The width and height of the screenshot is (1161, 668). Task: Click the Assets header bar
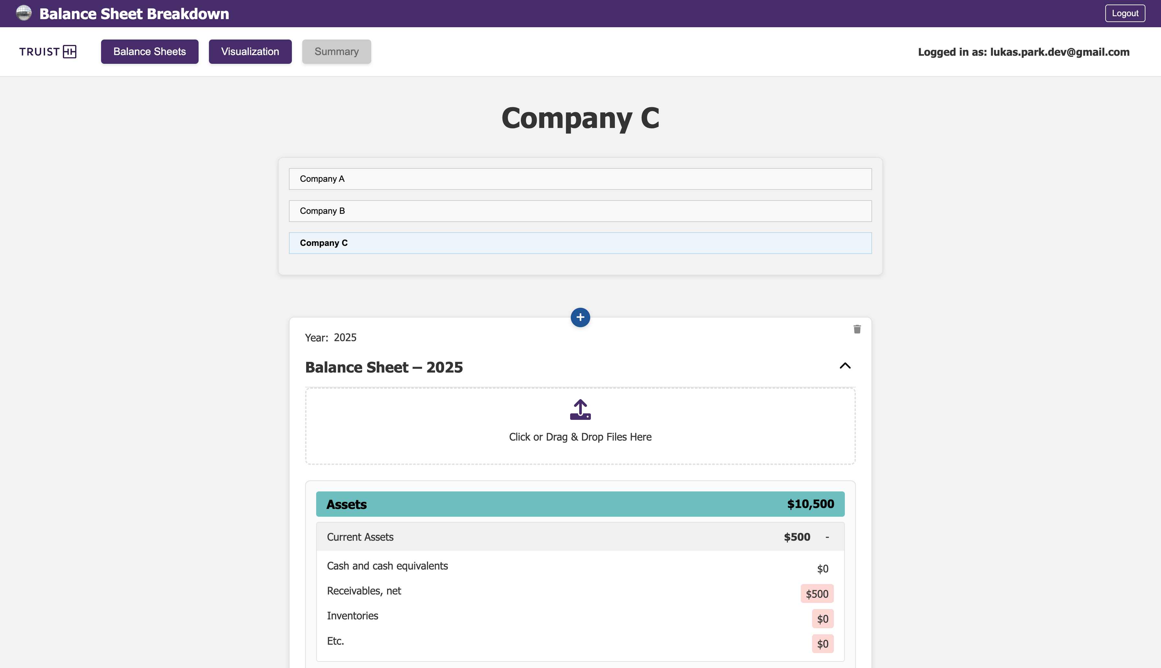coord(580,504)
